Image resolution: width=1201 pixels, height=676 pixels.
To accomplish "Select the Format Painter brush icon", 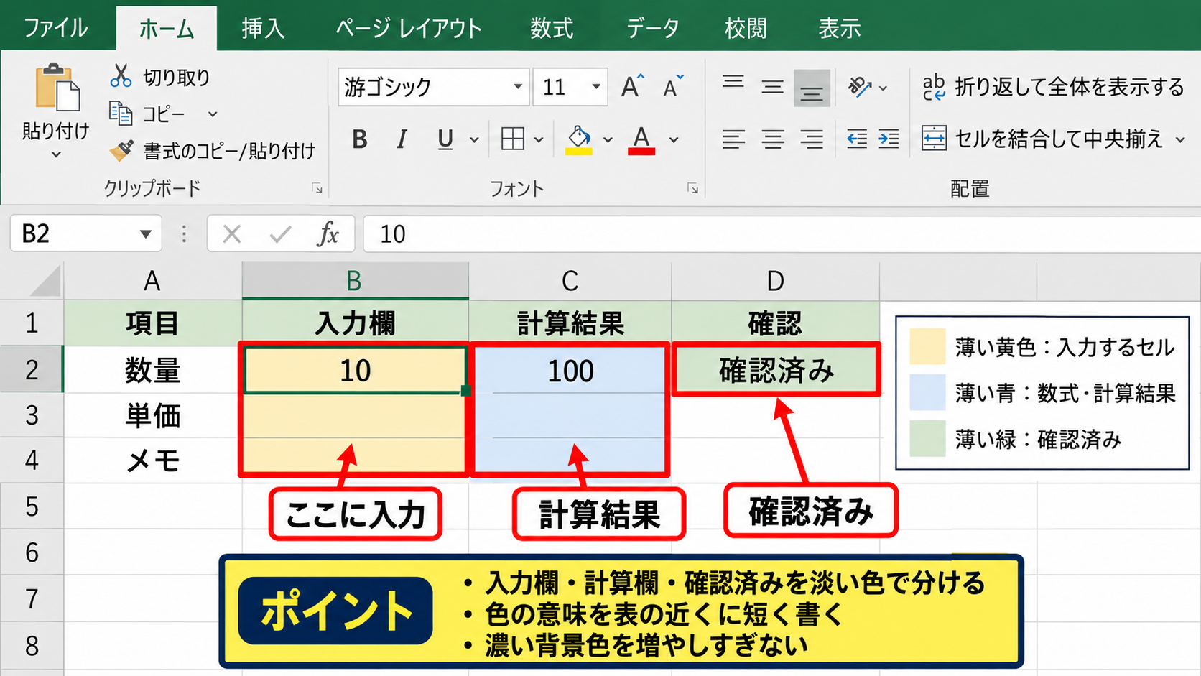I will 121,150.
